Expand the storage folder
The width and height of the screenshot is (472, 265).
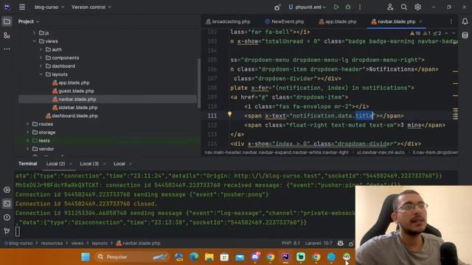[28, 132]
